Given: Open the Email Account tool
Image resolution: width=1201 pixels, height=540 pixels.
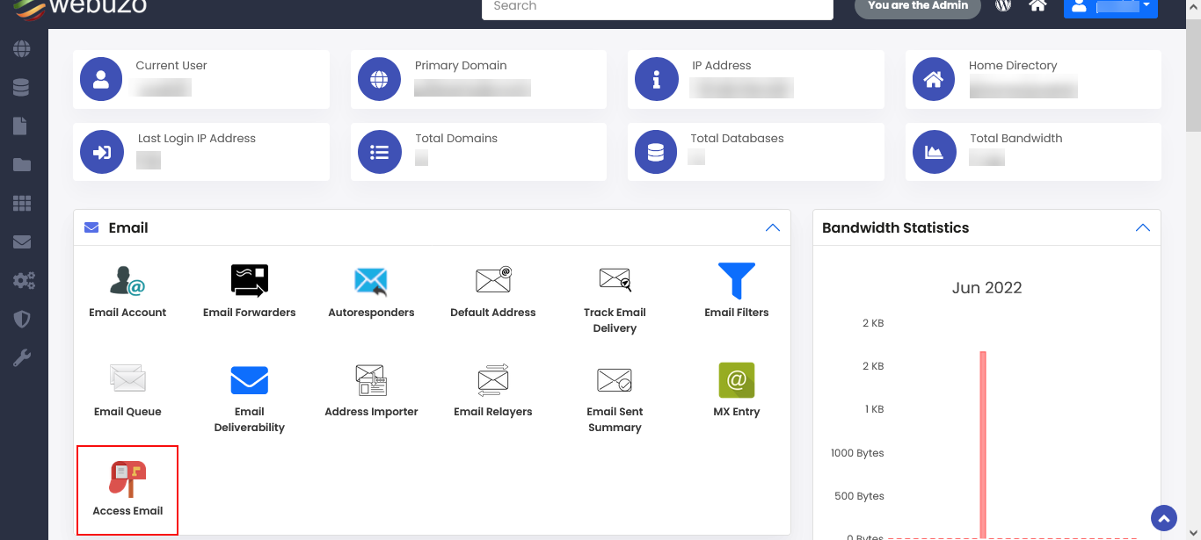Looking at the screenshot, I should (127, 290).
